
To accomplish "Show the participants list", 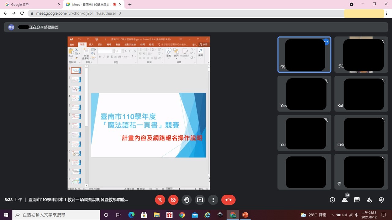I will [345, 200].
